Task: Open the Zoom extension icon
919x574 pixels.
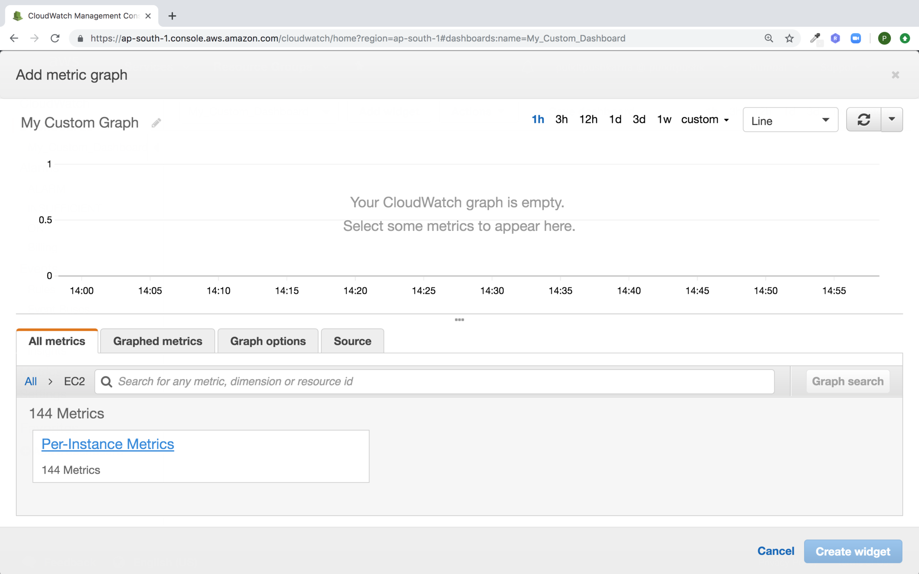Action: [x=856, y=38]
